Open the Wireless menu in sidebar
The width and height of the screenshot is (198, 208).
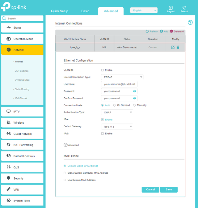[22, 123]
